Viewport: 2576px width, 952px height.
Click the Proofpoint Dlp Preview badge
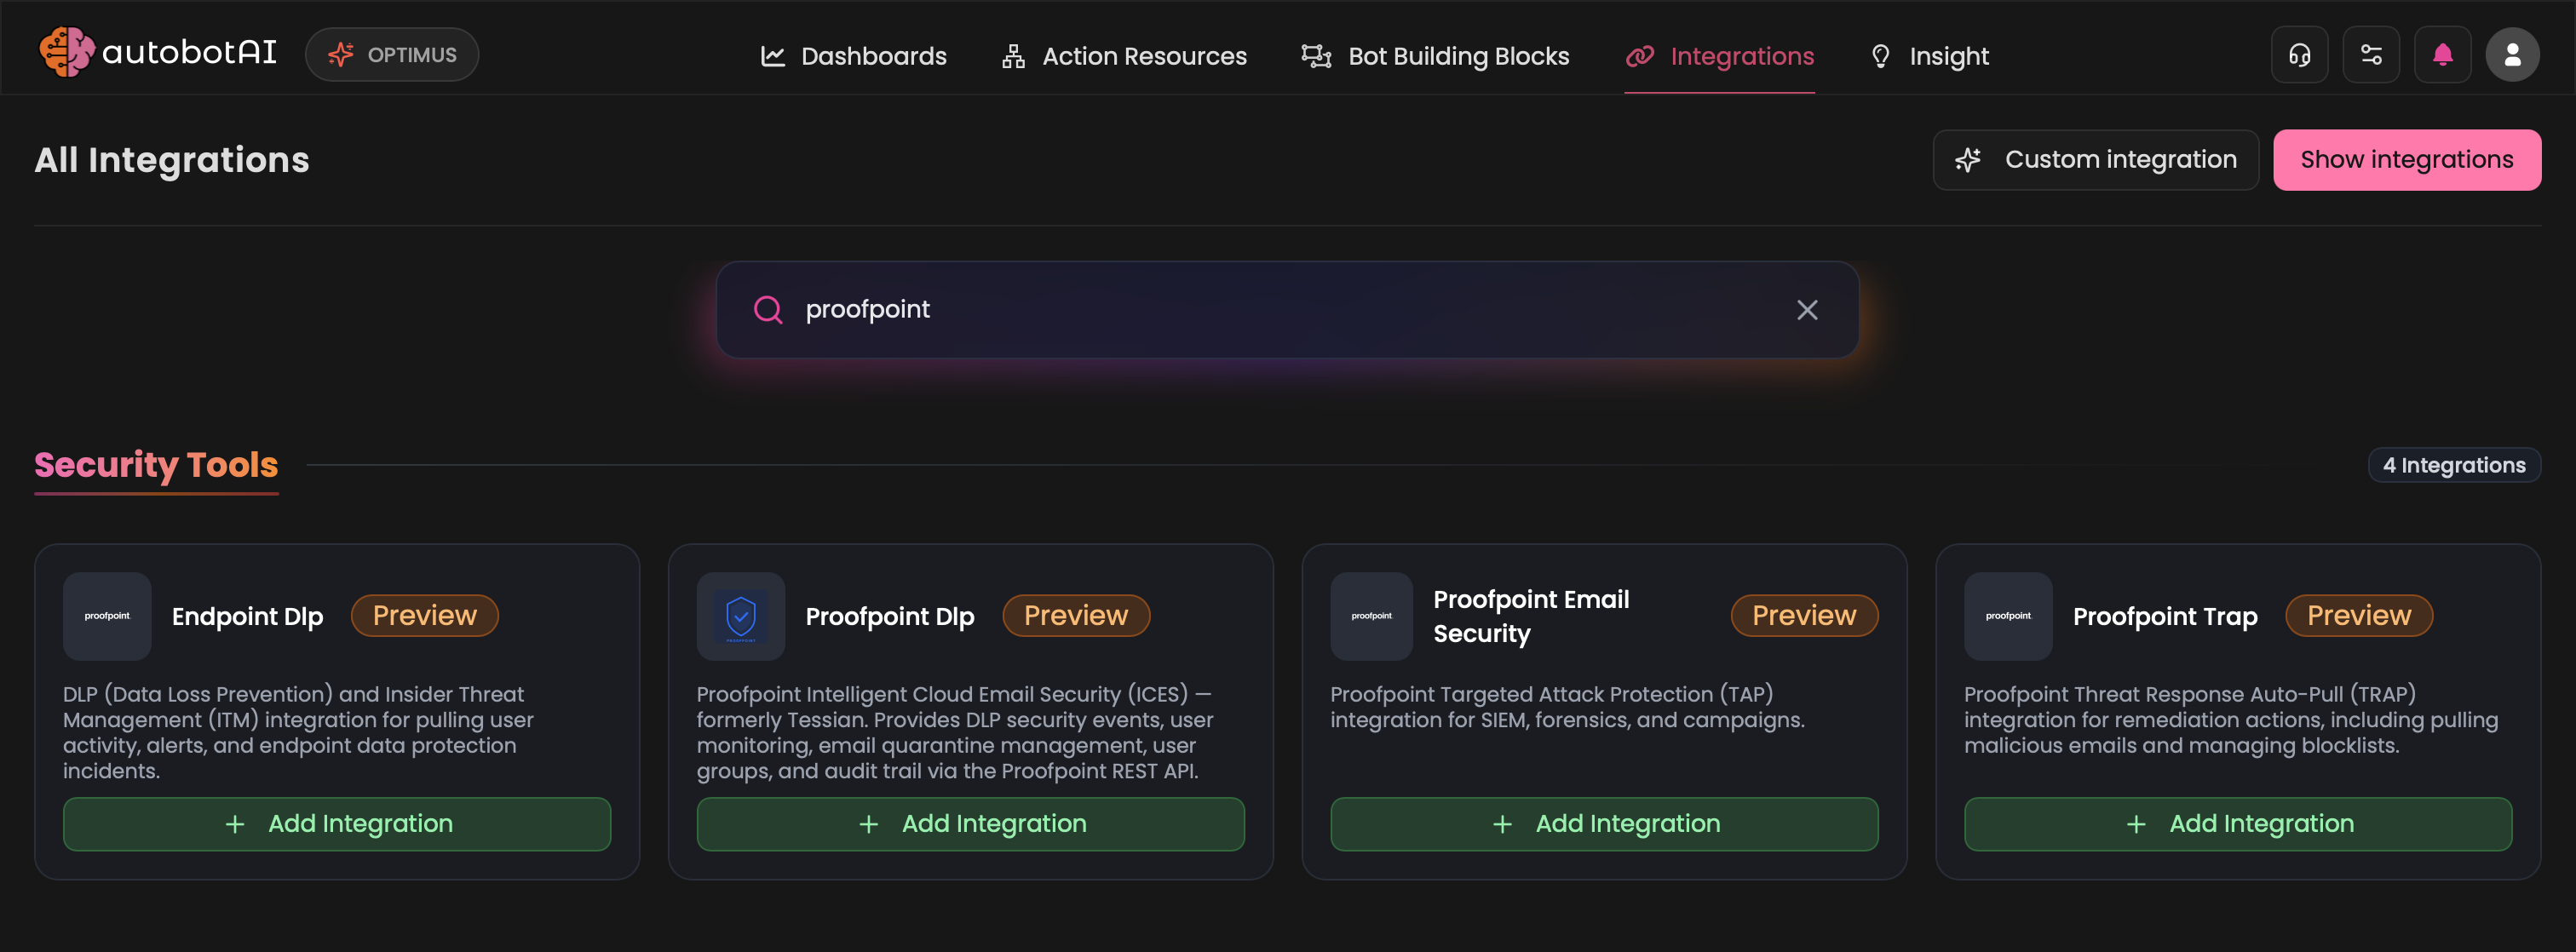tap(1076, 616)
